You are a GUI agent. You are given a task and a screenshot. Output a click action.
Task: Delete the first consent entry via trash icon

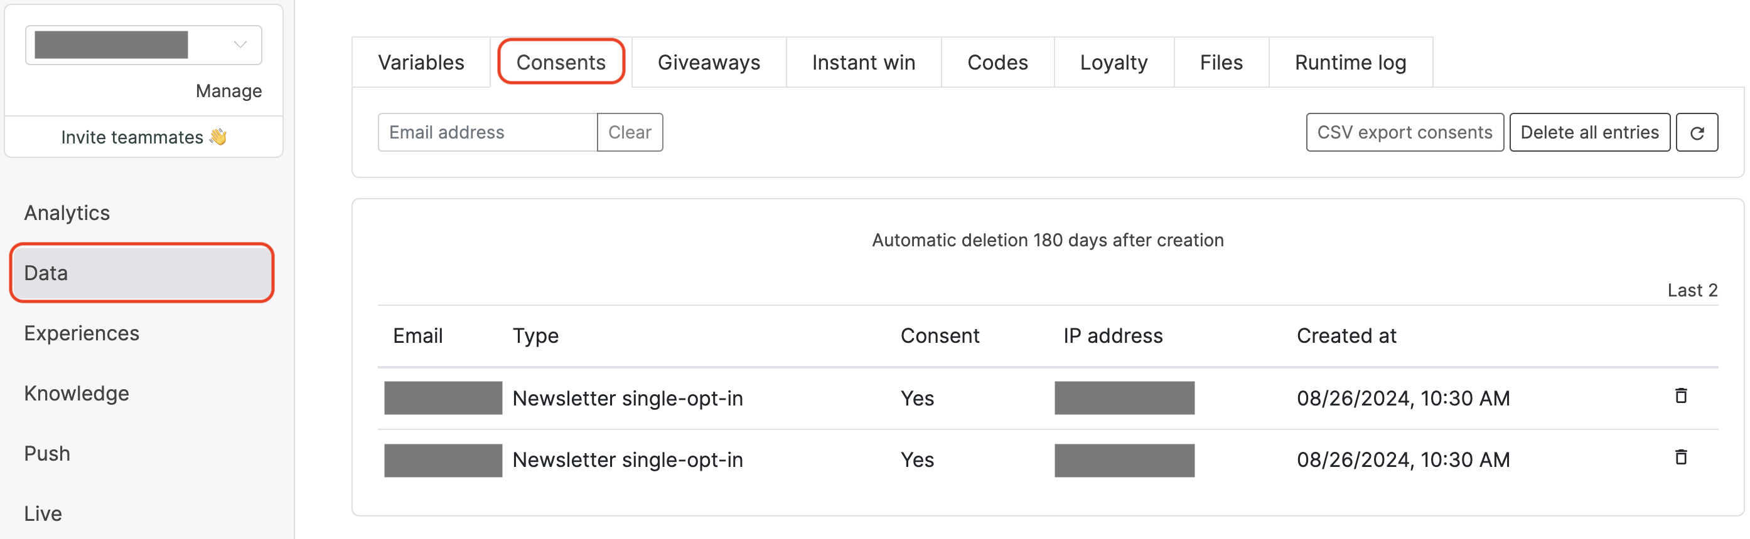1681,397
